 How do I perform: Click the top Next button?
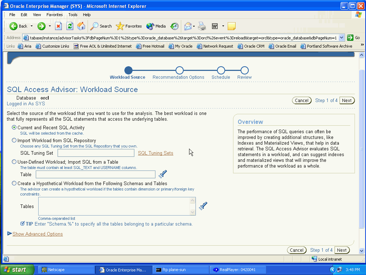tap(347, 101)
